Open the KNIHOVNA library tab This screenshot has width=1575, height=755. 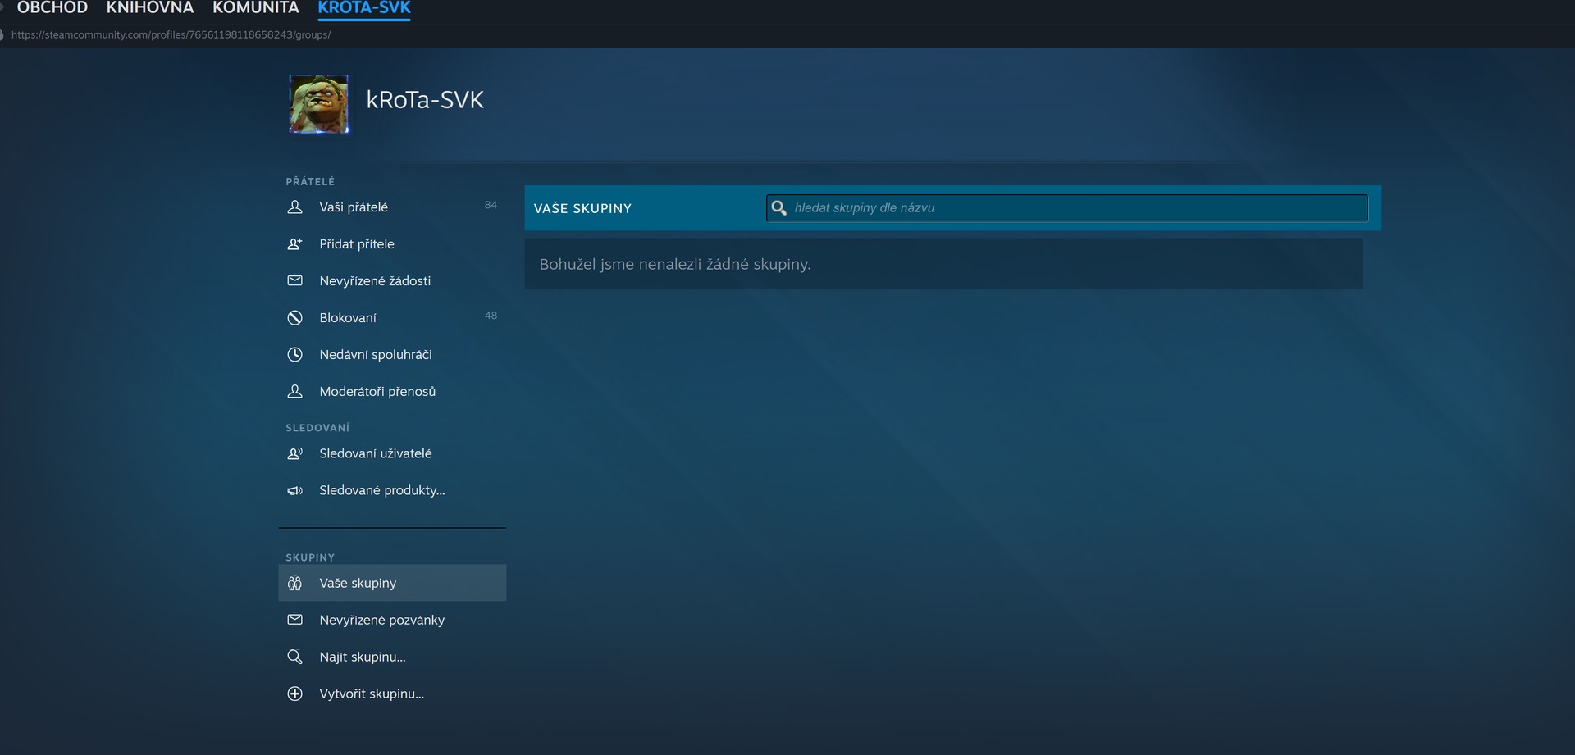pos(150,8)
